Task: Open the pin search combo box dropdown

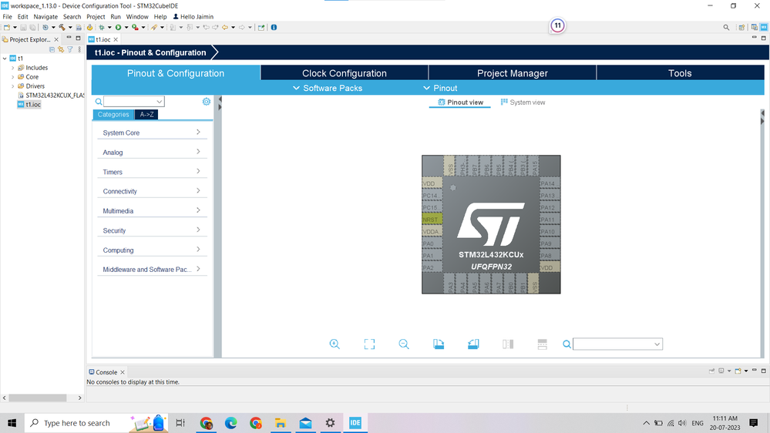Action: point(657,344)
